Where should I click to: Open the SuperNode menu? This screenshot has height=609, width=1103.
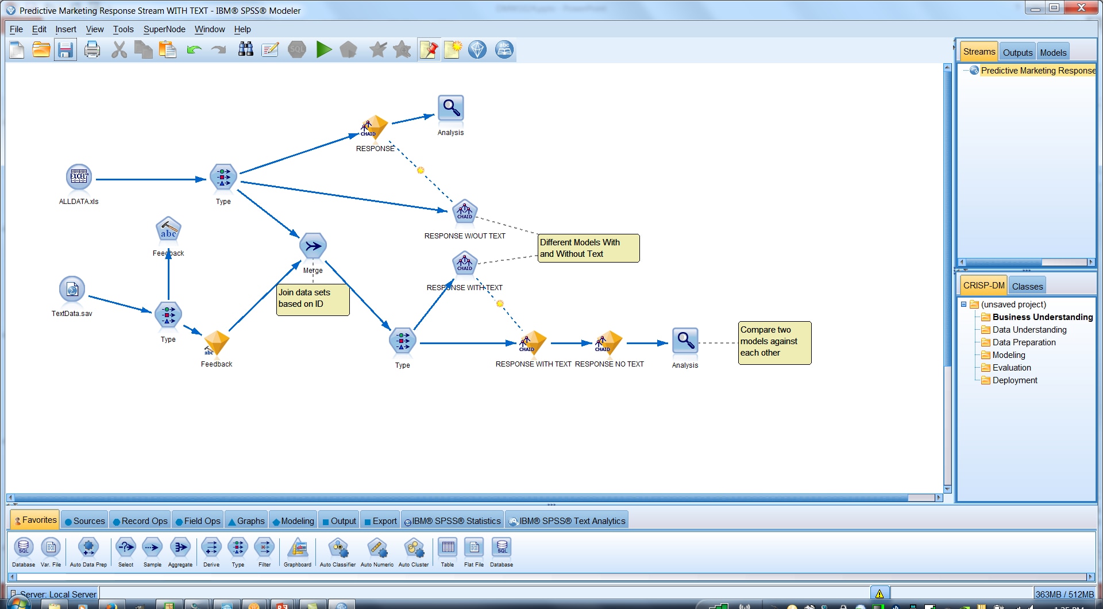(164, 29)
